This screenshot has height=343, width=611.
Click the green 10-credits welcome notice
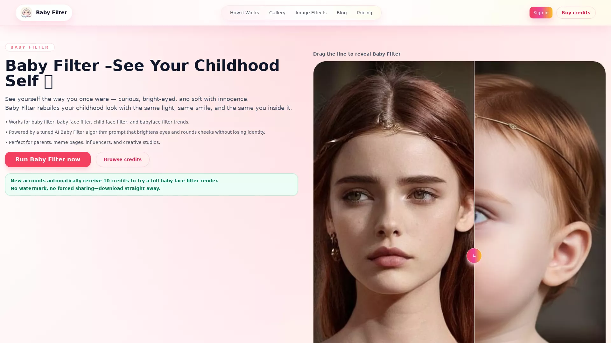[151, 184]
